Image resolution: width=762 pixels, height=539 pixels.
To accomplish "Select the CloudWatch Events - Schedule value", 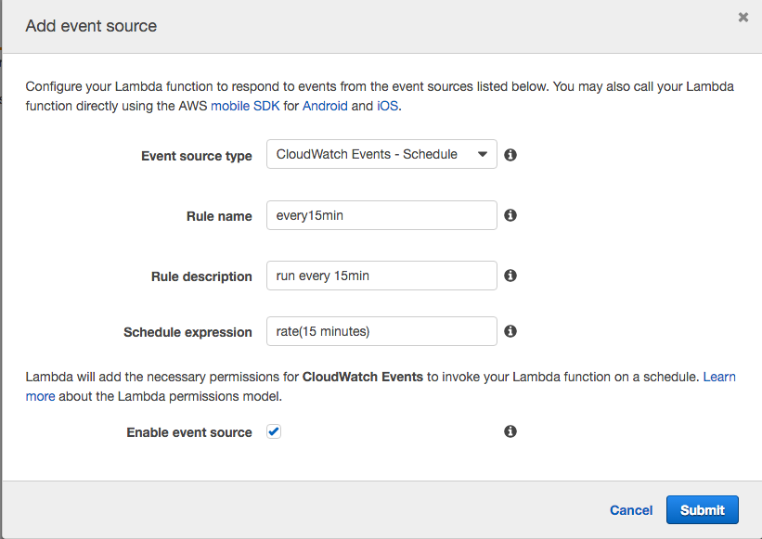I will [x=362, y=154].
